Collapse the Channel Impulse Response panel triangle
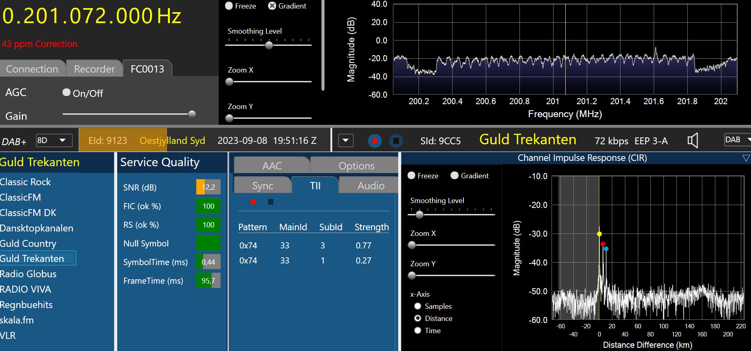 [x=745, y=158]
